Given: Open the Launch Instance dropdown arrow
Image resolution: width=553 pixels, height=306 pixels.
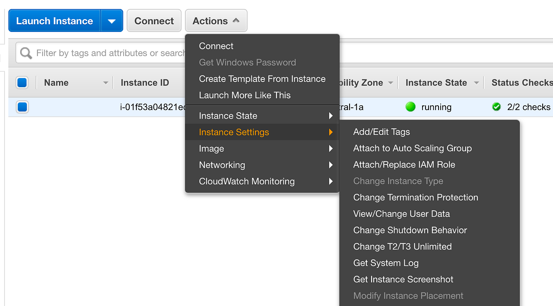Looking at the screenshot, I should click(x=112, y=21).
